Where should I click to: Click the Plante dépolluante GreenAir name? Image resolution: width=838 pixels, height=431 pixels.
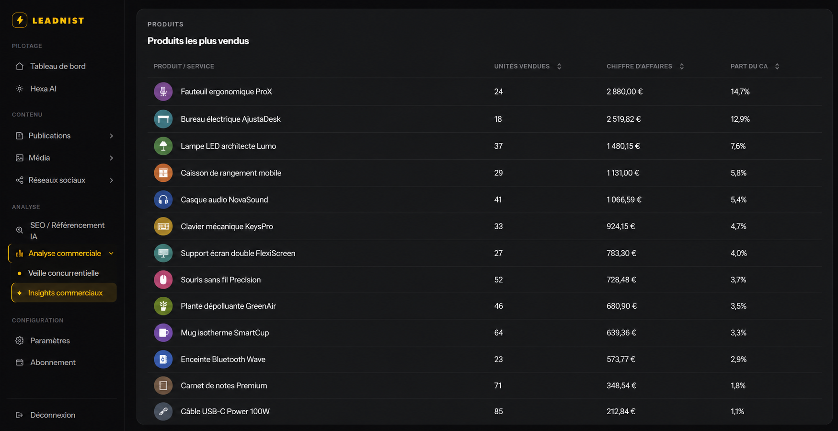228,306
